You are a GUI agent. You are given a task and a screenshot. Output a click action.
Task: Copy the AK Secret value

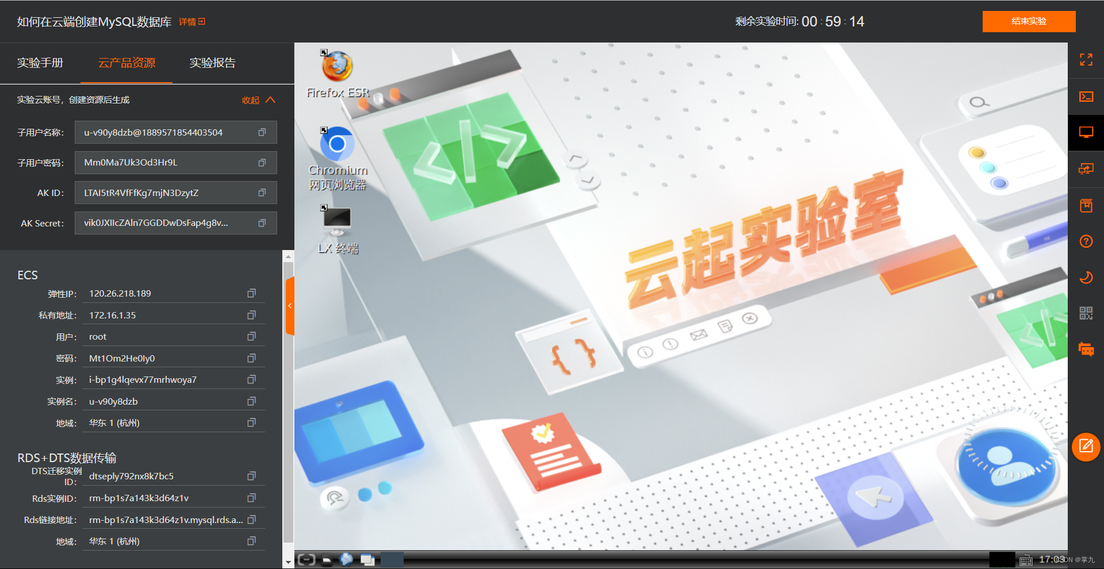click(262, 223)
